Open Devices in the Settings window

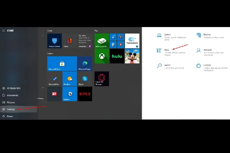(210, 36)
